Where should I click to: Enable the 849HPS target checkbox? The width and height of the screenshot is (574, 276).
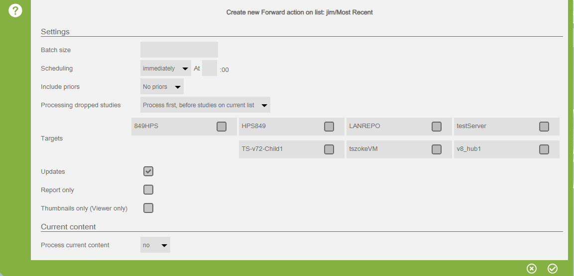tap(222, 127)
